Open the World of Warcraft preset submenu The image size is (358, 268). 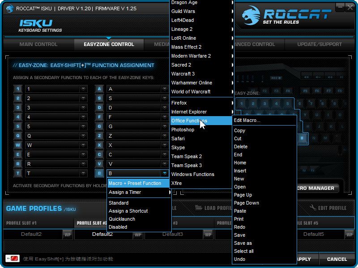tap(202, 92)
